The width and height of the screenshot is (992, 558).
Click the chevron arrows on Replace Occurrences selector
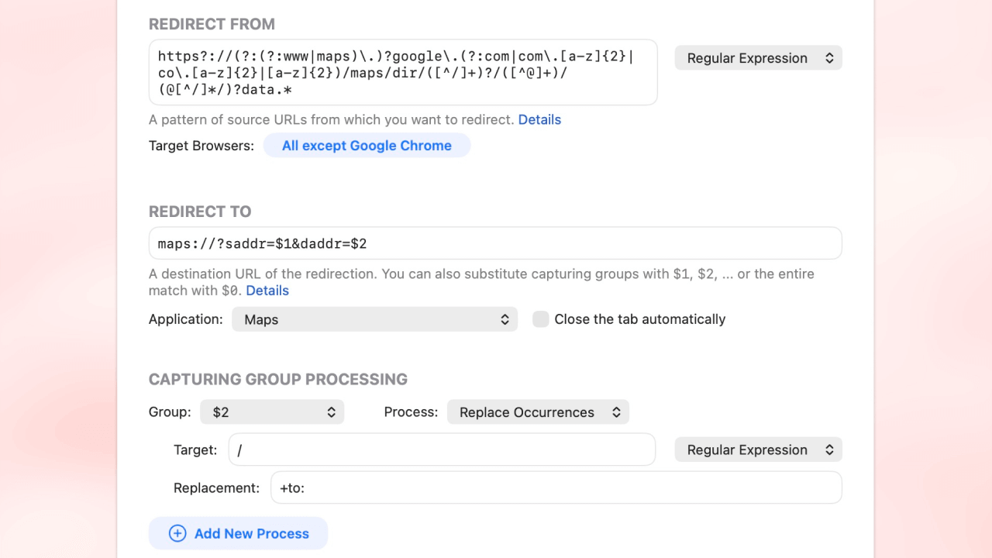coord(616,412)
